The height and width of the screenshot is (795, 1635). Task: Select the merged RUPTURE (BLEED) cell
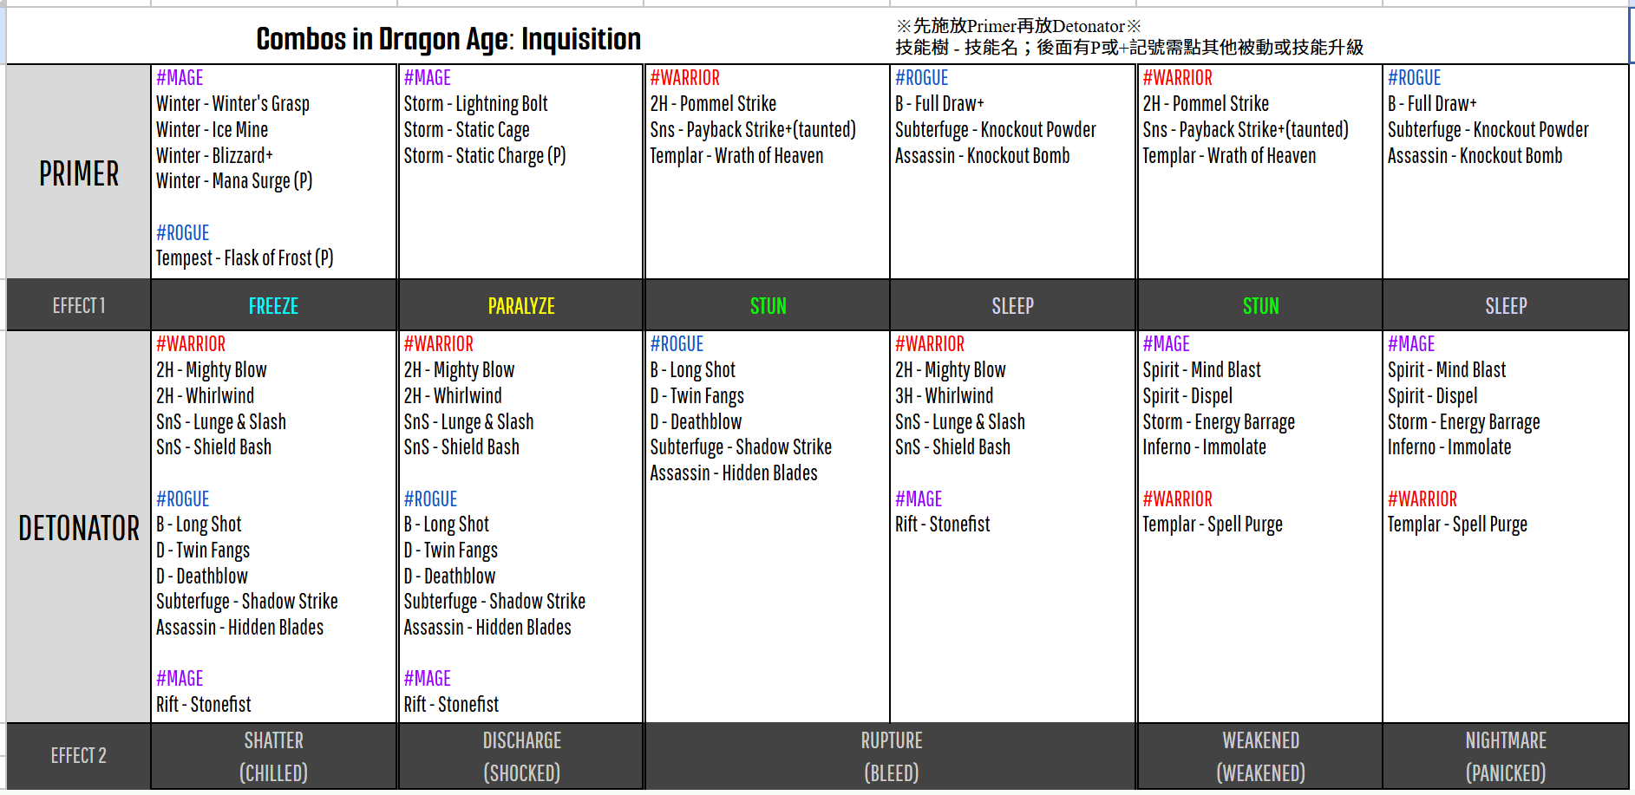pos(891,756)
